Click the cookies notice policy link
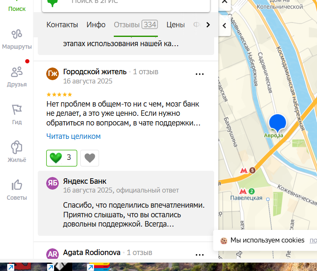The width and height of the screenshot is (317, 271). pos(313,240)
